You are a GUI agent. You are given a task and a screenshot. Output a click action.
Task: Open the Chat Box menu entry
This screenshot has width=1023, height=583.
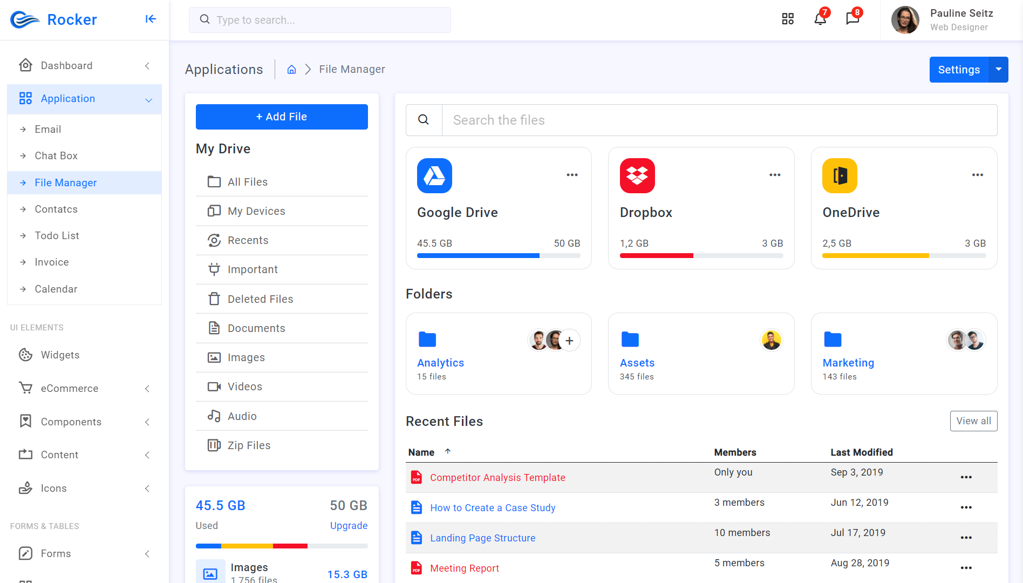click(56, 155)
